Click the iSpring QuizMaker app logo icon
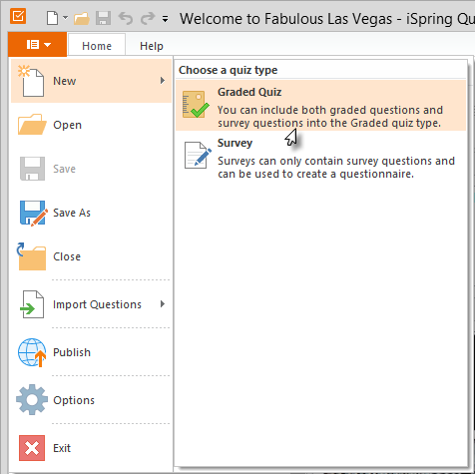 [18, 16]
